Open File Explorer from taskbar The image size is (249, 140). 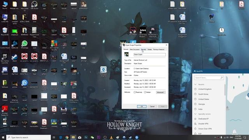(x=73, y=137)
